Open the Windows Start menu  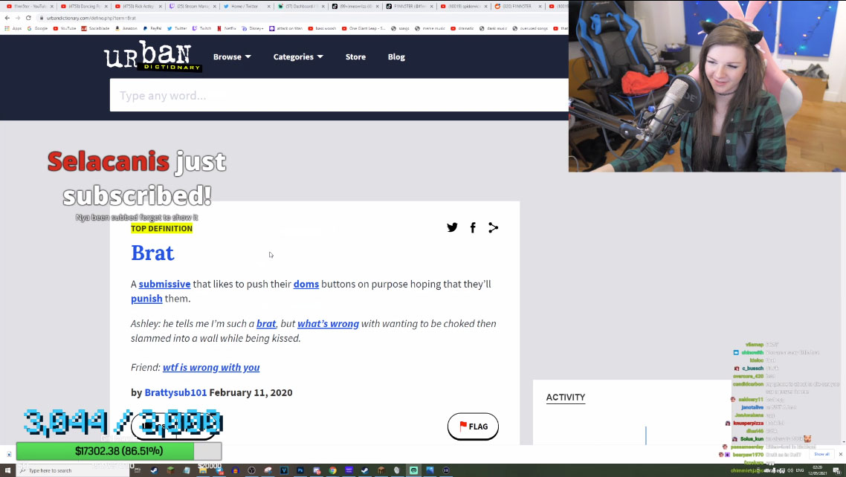(x=7, y=470)
